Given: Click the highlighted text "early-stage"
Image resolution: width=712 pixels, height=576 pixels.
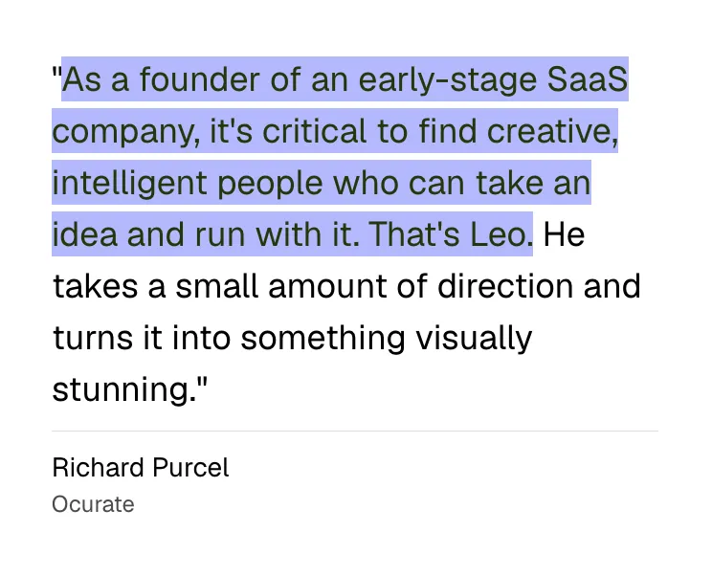Looking at the screenshot, I should coord(448,80).
